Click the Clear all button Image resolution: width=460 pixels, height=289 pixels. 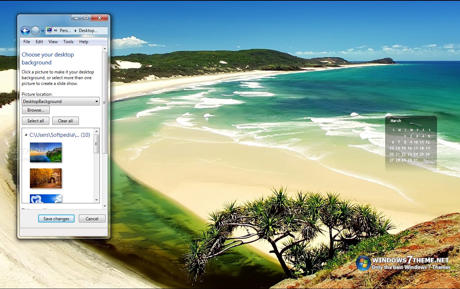click(x=65, y=121)
